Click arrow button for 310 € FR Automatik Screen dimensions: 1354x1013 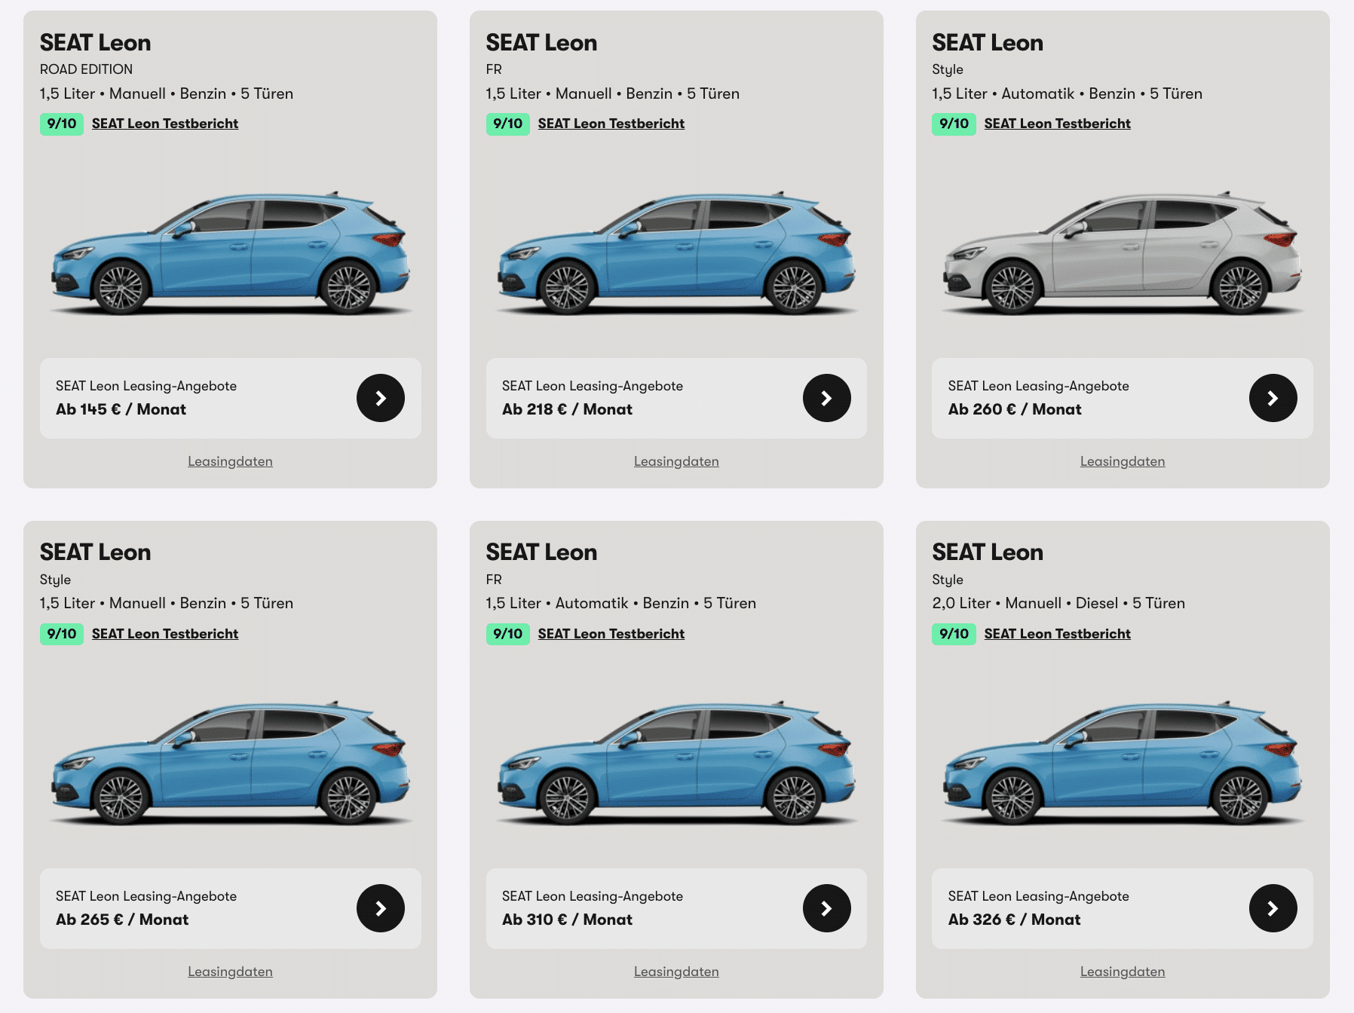coord(826,908)
